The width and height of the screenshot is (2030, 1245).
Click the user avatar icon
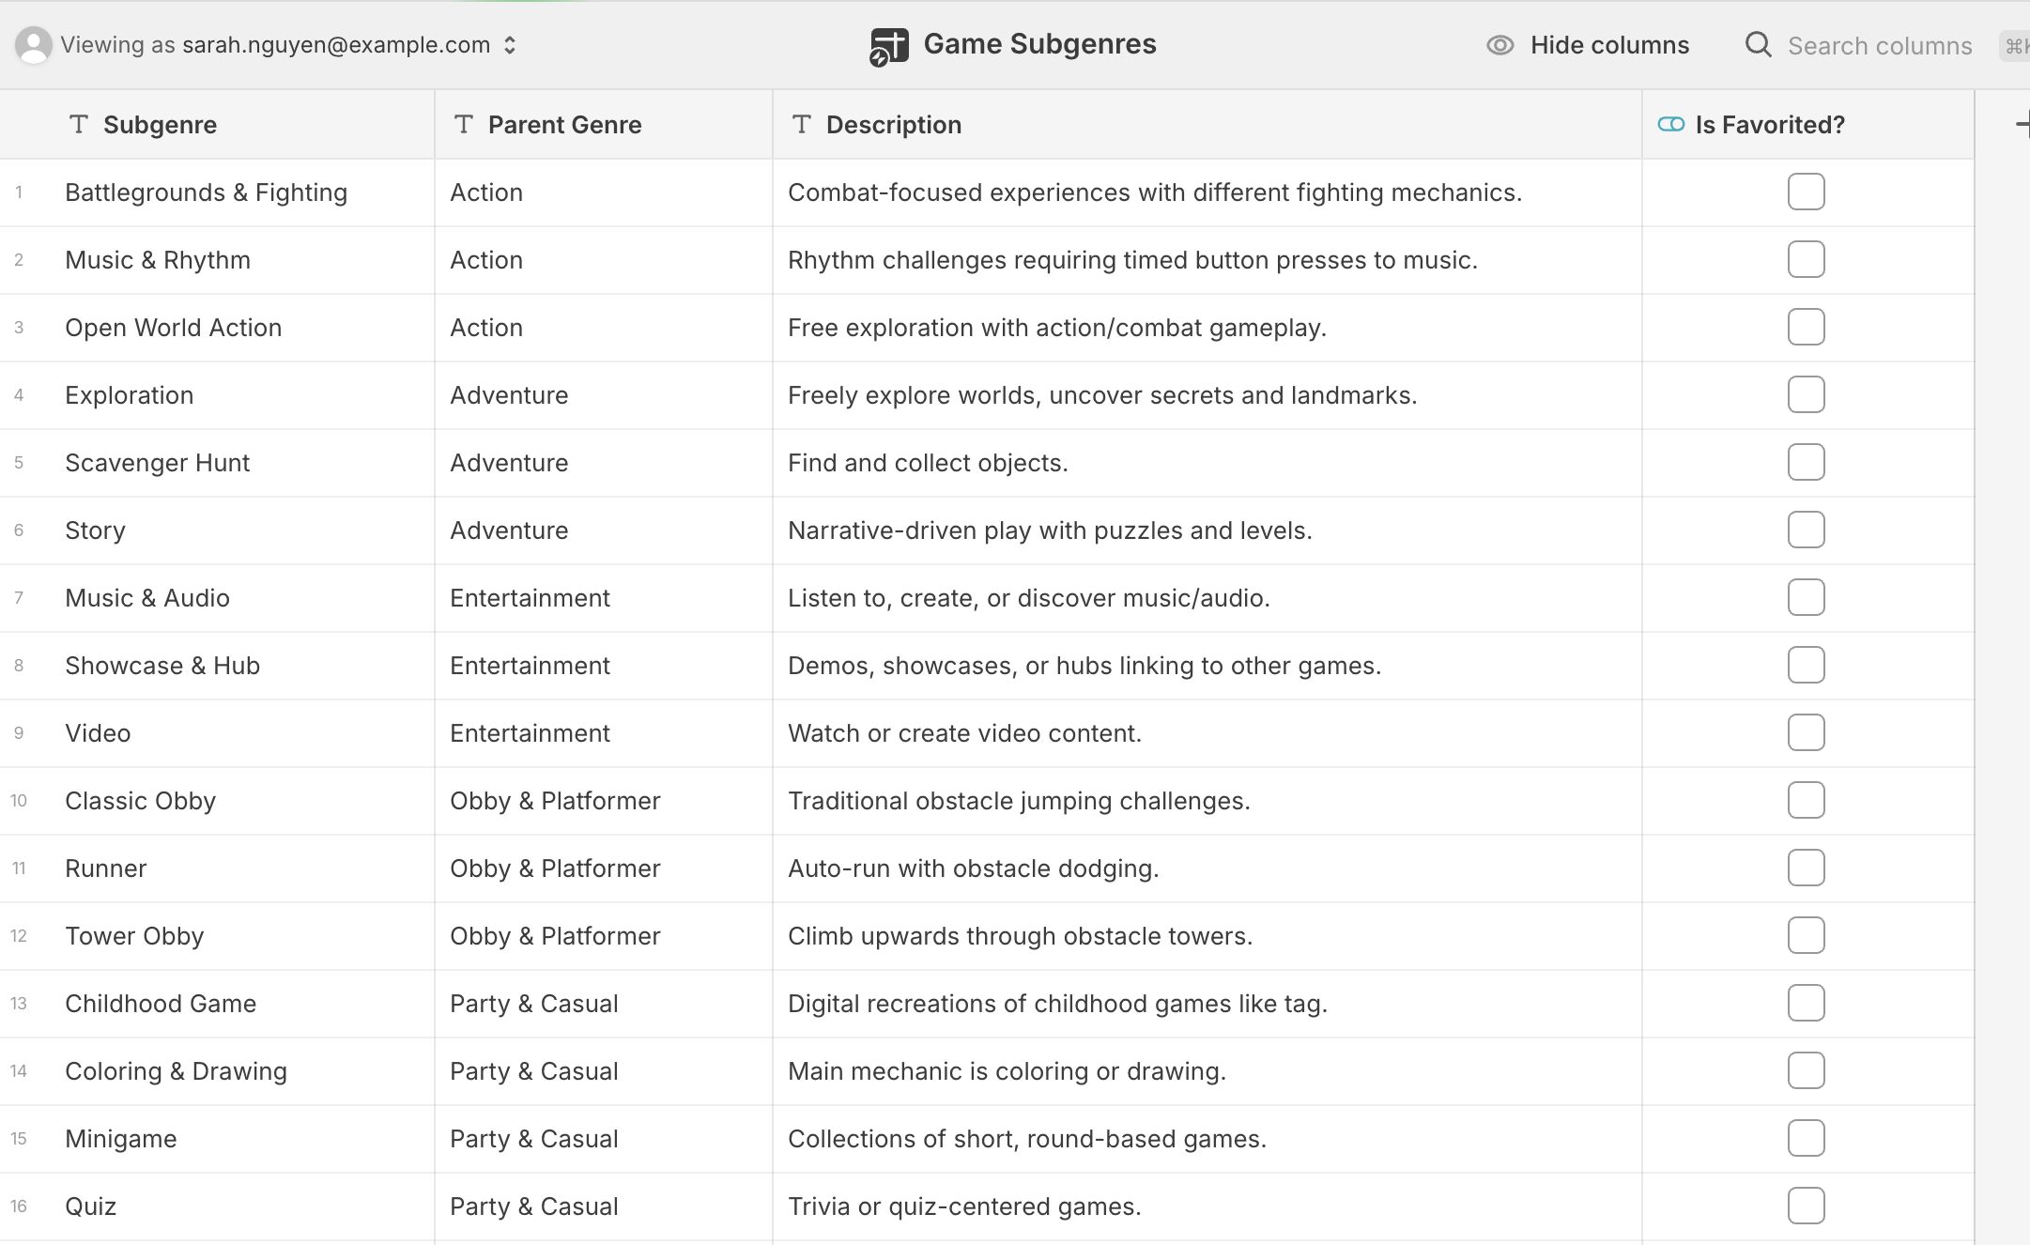34,45
